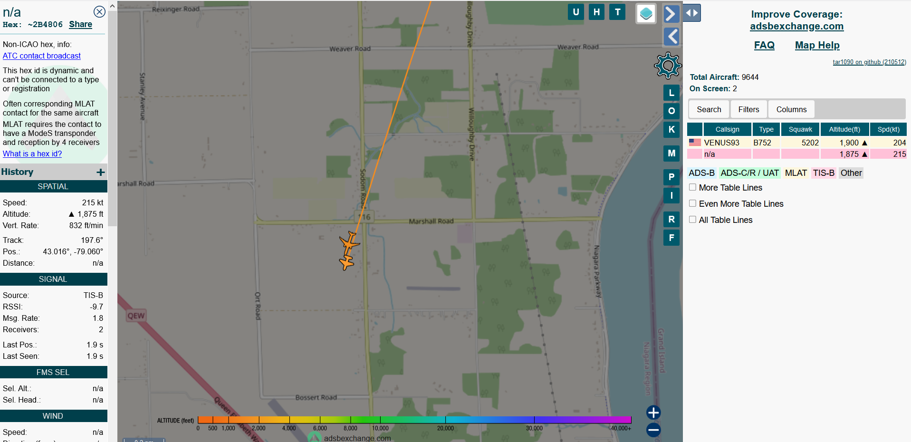The image size is (911, 442).
Task: Click the O map button
Action: click(x=671, y=111)
